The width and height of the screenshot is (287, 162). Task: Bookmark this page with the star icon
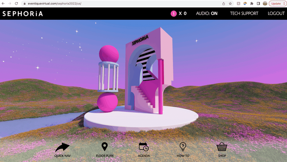230,4
